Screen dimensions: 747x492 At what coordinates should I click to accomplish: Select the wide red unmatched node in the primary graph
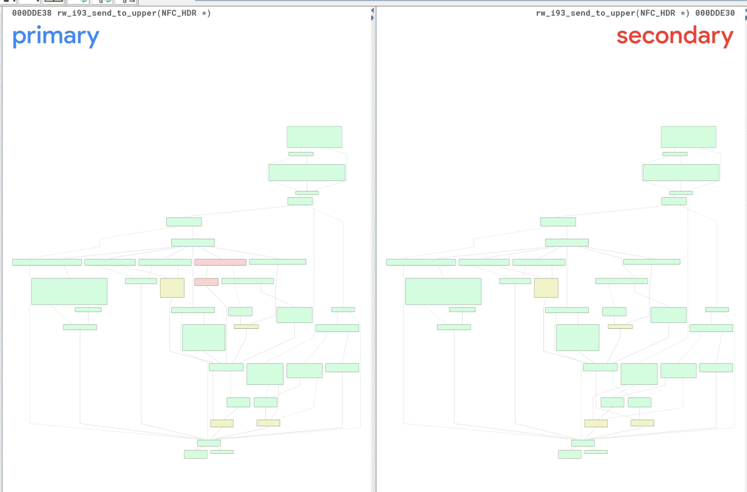[220, 262]
